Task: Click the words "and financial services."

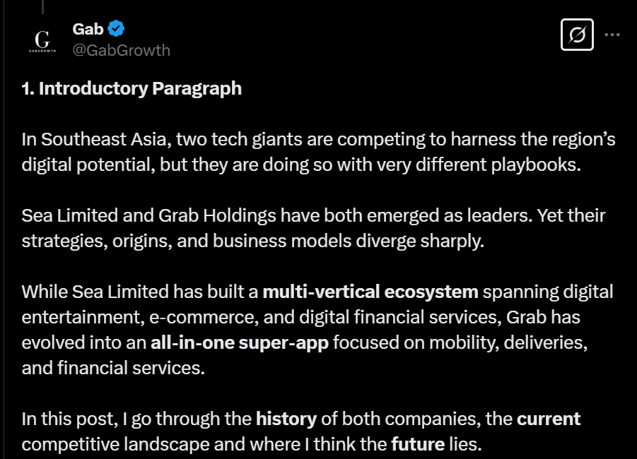Action: [113, 368]
